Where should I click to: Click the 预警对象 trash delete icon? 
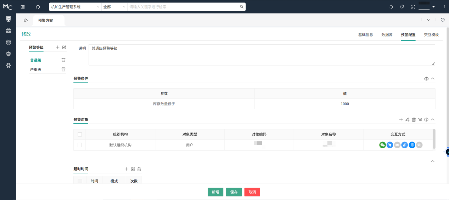[414, 120]
